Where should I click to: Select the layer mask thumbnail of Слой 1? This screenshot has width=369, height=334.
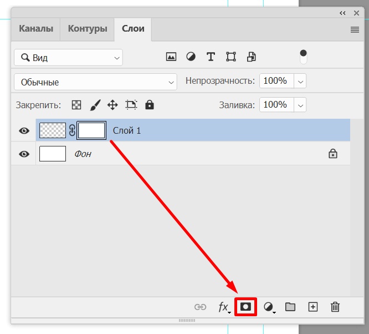click(x=91, y=130)
